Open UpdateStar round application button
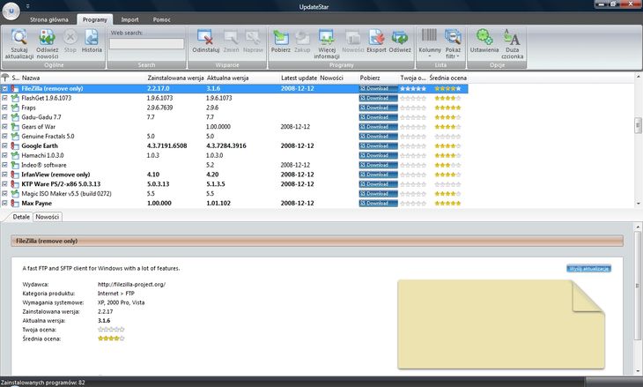Image resolution: width=643 pixels, height=387 pixels. coord(11,11)
